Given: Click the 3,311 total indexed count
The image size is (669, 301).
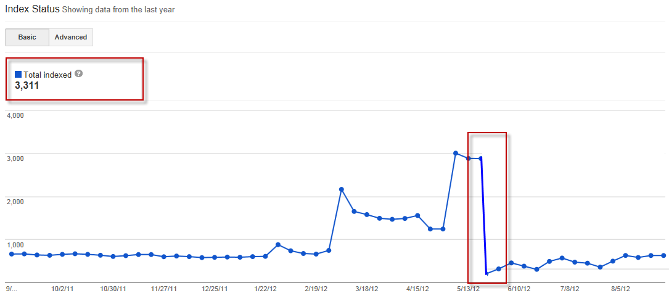Looking at the screenshot, I should [x=27, y=86].
